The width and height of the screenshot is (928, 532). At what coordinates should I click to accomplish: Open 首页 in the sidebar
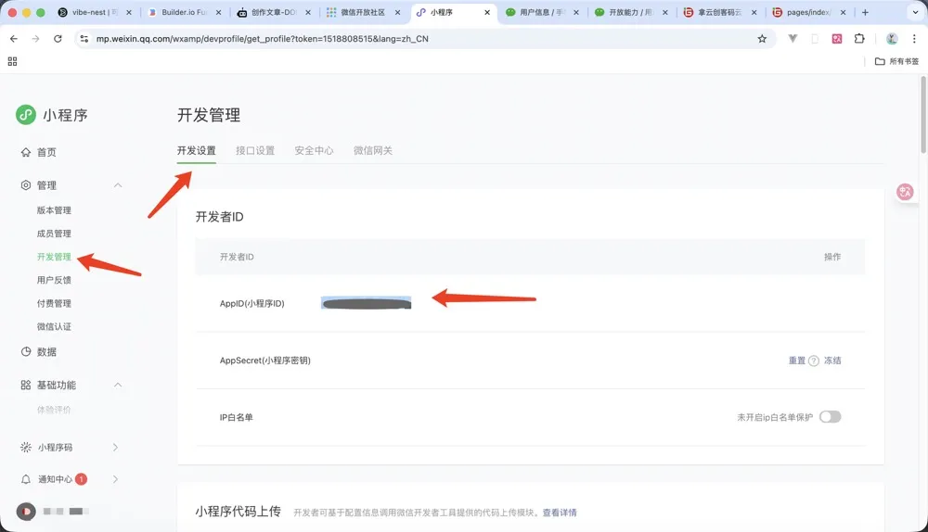click(46, 152)
